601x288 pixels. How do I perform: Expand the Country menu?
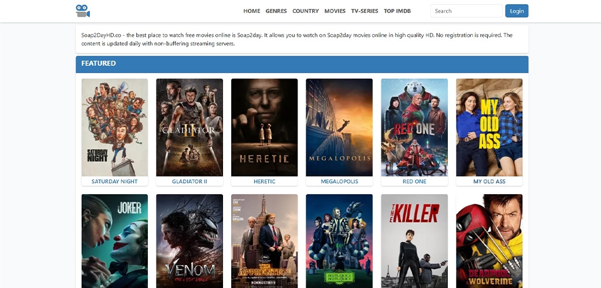coord(305,11)
